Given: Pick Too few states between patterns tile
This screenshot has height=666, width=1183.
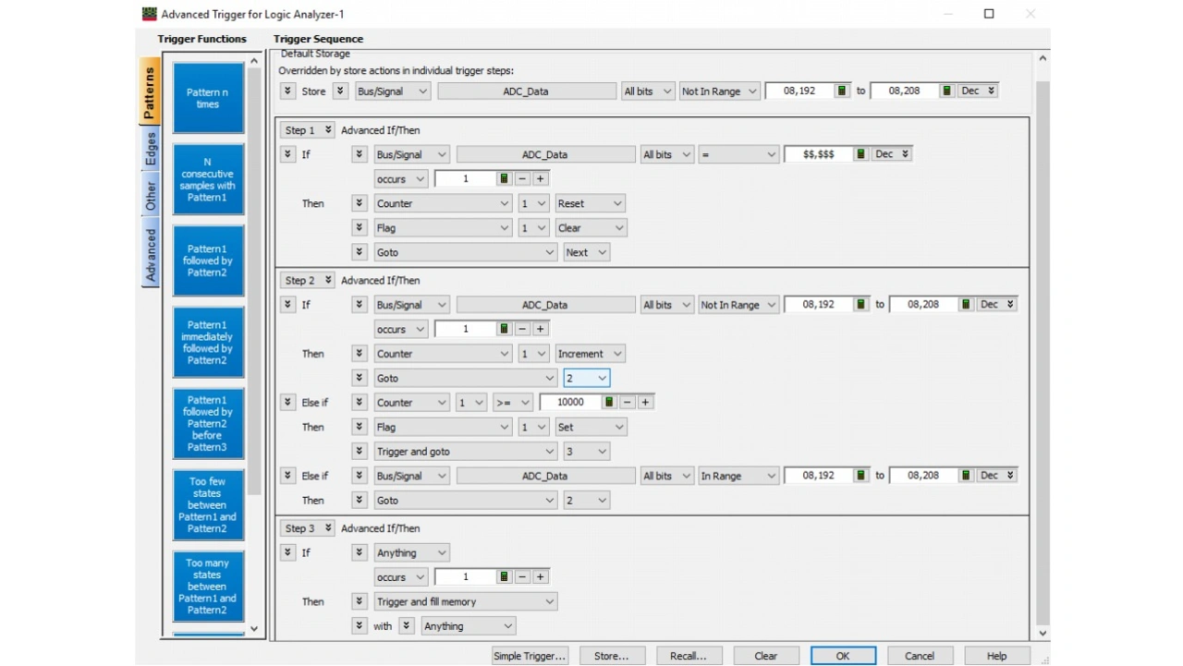Looking at the screenshot, I should coord(208,504).
